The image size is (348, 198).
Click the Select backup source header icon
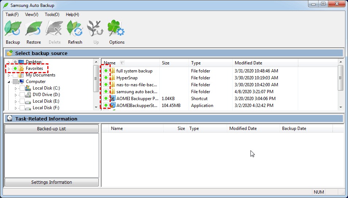tap(9, 53)
